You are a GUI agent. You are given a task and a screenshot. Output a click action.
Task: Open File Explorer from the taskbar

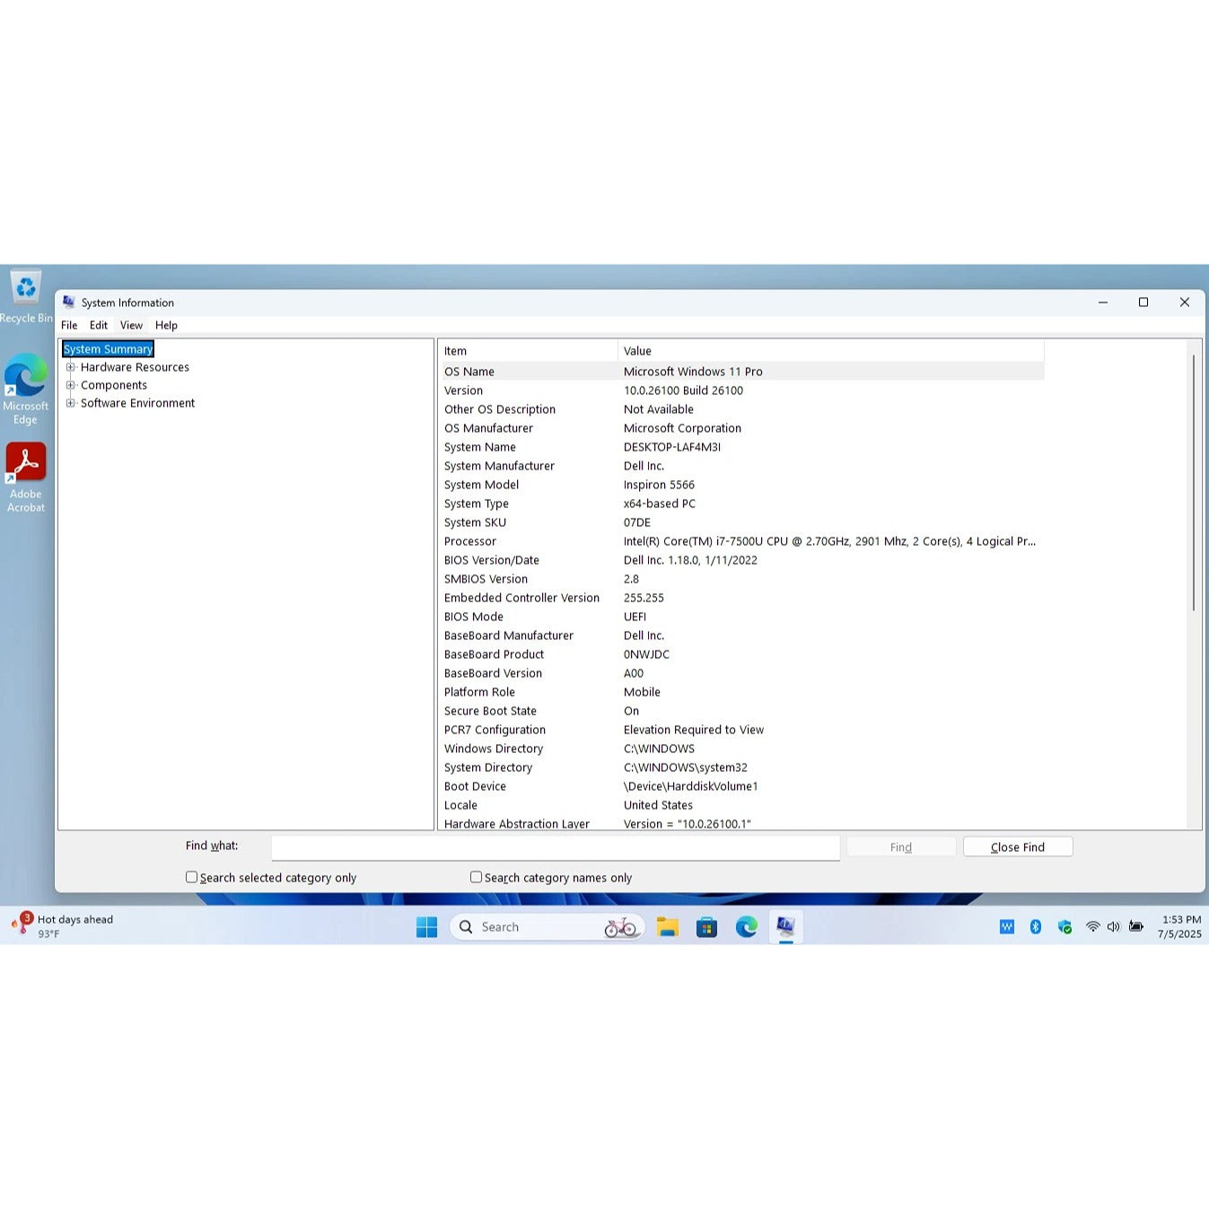(x=667, y=927)
